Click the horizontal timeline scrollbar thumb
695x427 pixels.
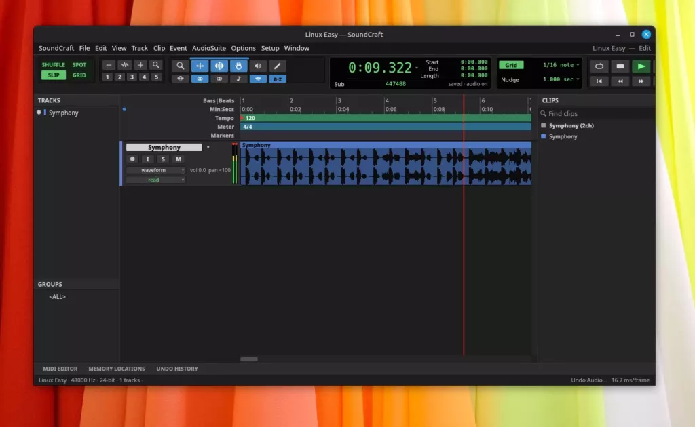[x=248, y=359]
